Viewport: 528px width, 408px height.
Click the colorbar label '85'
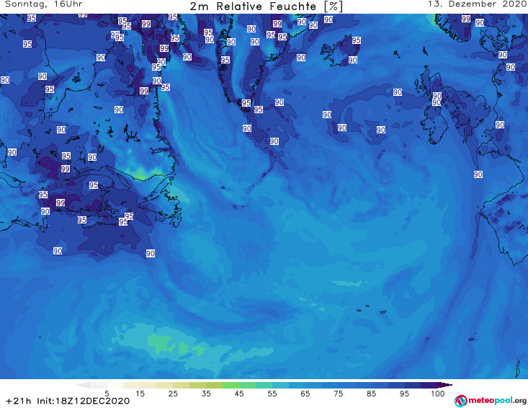coord(372,394)
